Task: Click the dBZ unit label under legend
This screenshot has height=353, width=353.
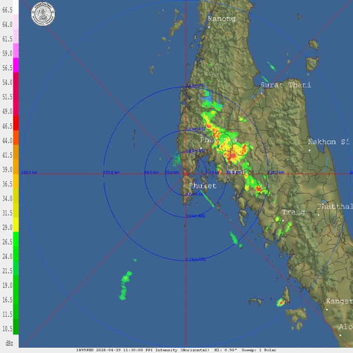Action: pos(9,343)
